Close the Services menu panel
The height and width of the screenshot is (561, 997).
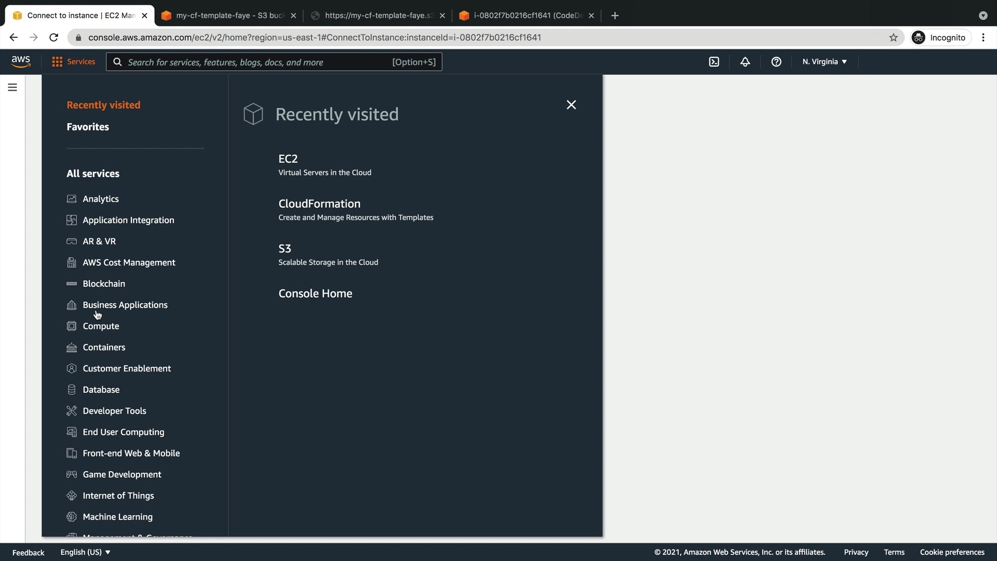(x=571, y=105)
